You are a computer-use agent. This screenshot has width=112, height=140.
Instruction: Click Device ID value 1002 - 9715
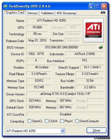tap(36, 54)
